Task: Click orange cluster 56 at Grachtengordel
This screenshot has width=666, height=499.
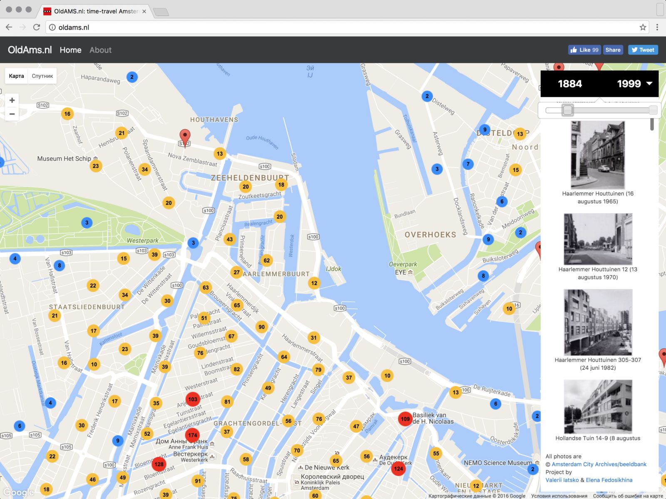Action: 288,421
